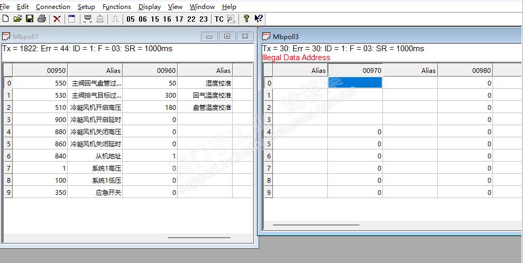Click the Mbpoll3 horizontal scrollbar

pos(316,225)
